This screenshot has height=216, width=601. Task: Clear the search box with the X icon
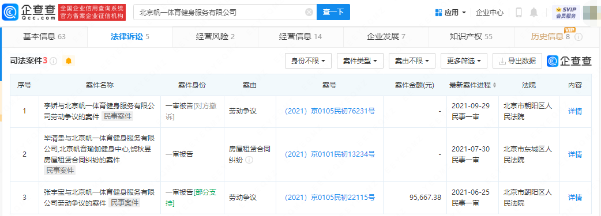click(x=309, y=12)
